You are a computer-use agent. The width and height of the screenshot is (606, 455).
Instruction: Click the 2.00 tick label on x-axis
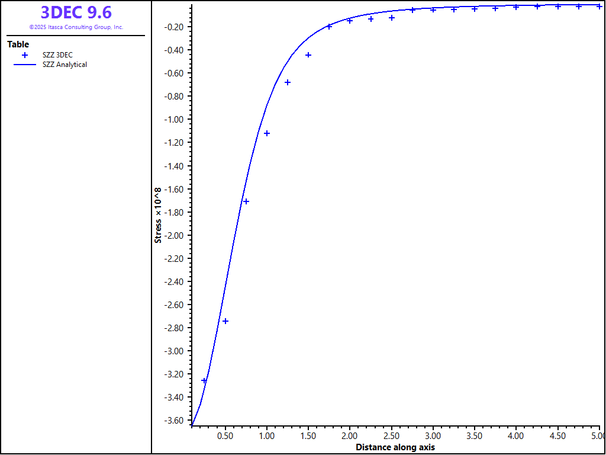(x=350, y=435)
